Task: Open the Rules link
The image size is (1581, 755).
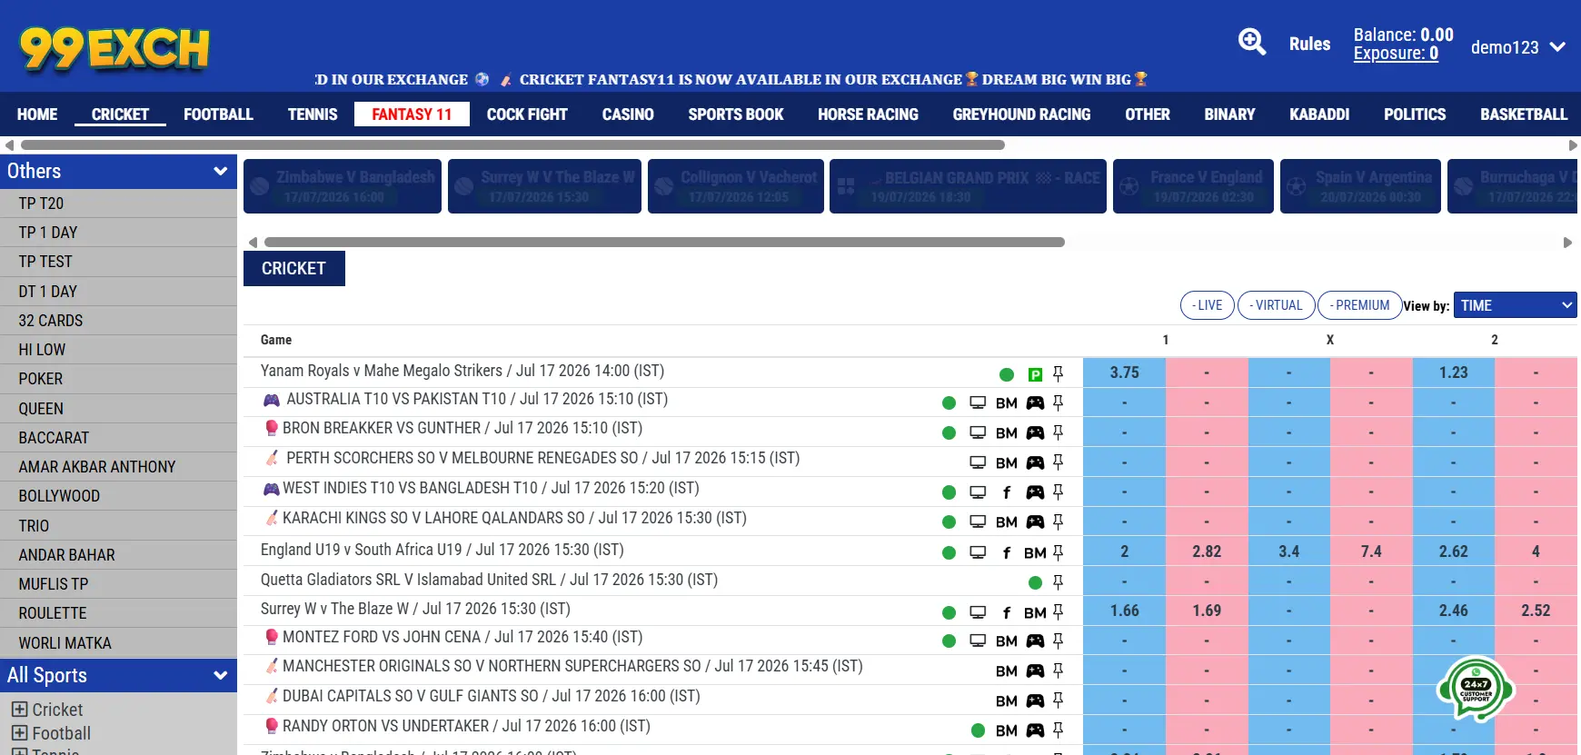Action: pos(1309,44)
